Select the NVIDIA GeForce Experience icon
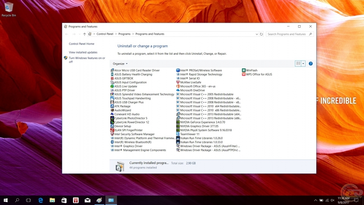 click(178, 122)
